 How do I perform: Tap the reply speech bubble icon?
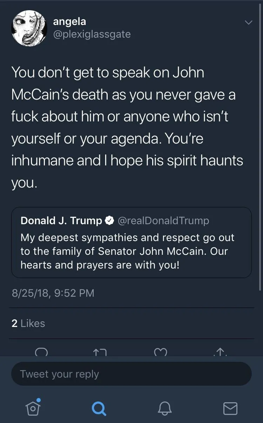pyautogui.click(x=41, y=352)
